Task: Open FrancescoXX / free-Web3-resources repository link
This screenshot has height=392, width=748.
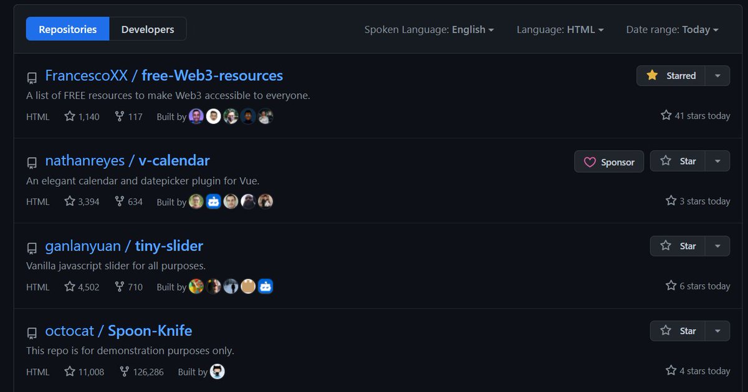Action: [164, 75]
